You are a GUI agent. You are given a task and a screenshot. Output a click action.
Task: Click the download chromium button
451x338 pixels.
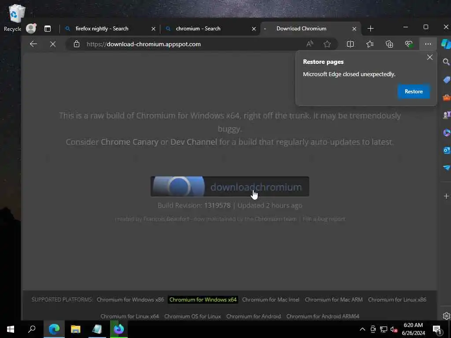tap(230, 187)
